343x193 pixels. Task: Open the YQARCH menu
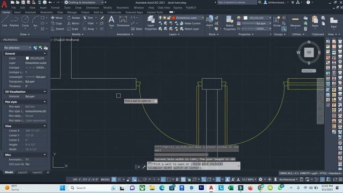tap(191, 8)
